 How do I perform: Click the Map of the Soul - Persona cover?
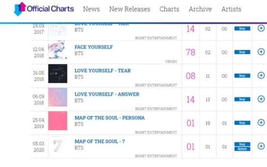click(x=57, y=121)
